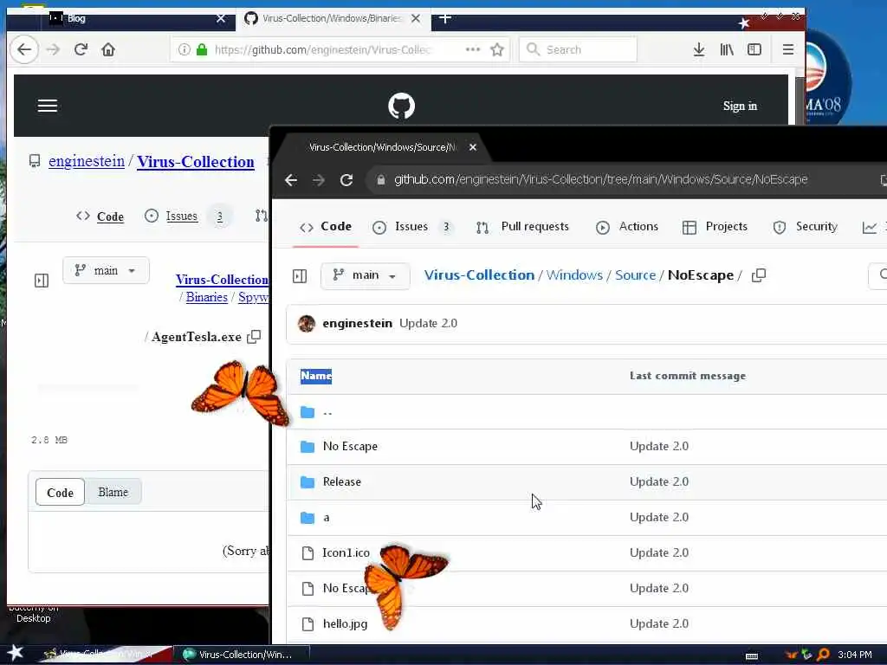Open Firefox page actions (three dots)
887x665 pixels.
[x=472, y=49]
